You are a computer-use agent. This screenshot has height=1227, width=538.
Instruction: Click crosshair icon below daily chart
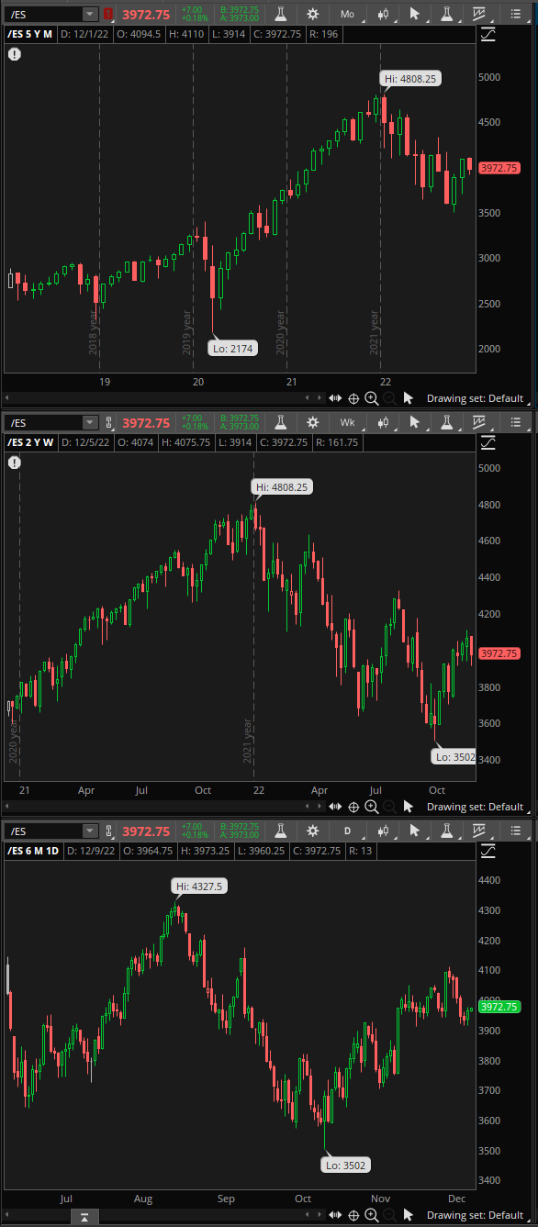tap(353, 1215)
